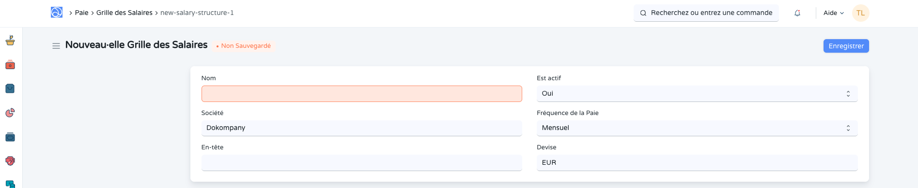Expand the Est actif dropdown
This screenshot has width=918, height=188.
pyautogui.click(x=697, y=94)
